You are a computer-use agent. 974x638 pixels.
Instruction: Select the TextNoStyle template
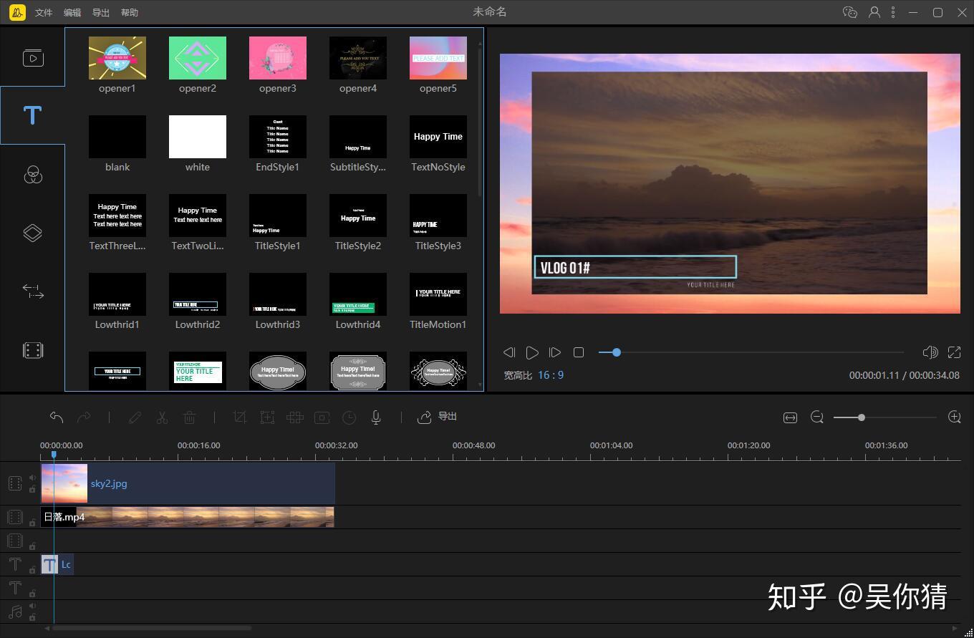pos(438,137)
